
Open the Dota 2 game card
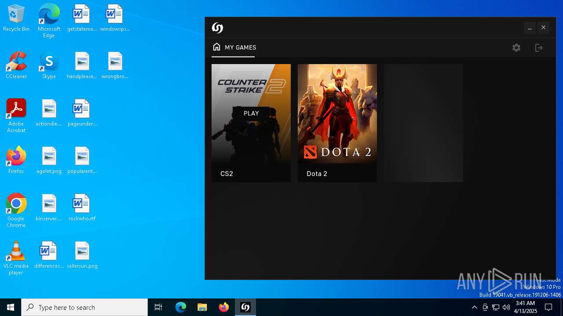[337, 123]
